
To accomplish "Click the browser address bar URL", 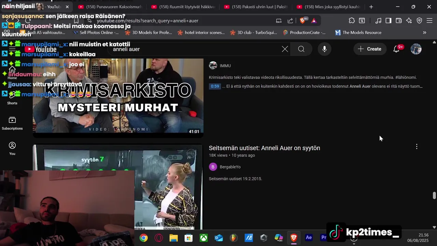I will coord(147,20).
